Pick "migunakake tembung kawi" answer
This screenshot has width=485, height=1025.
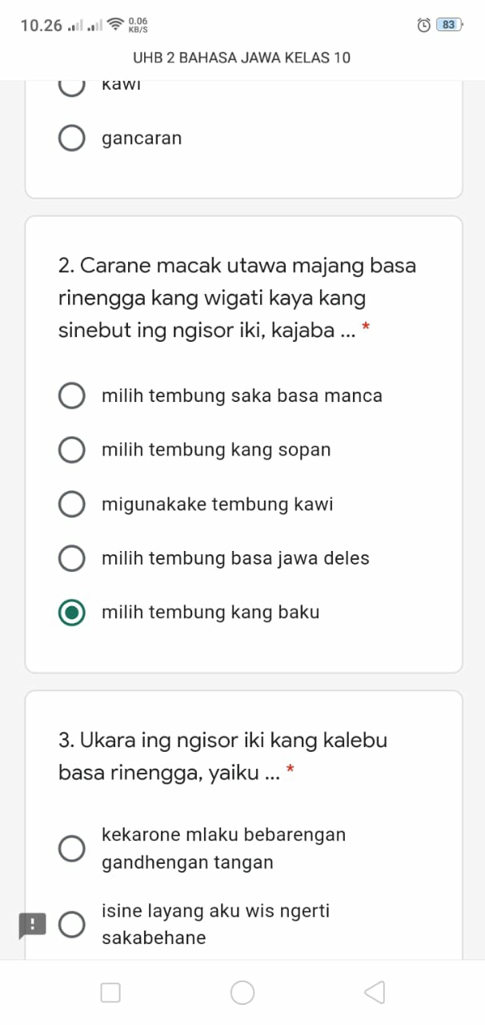tap(72, 504)
